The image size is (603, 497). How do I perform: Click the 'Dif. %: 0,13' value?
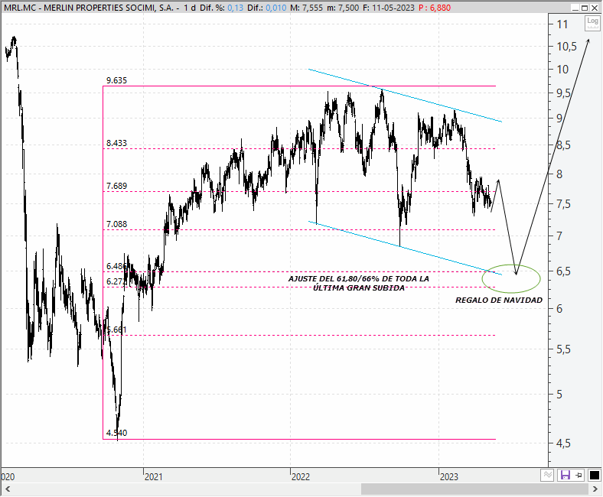pos(221,8)
